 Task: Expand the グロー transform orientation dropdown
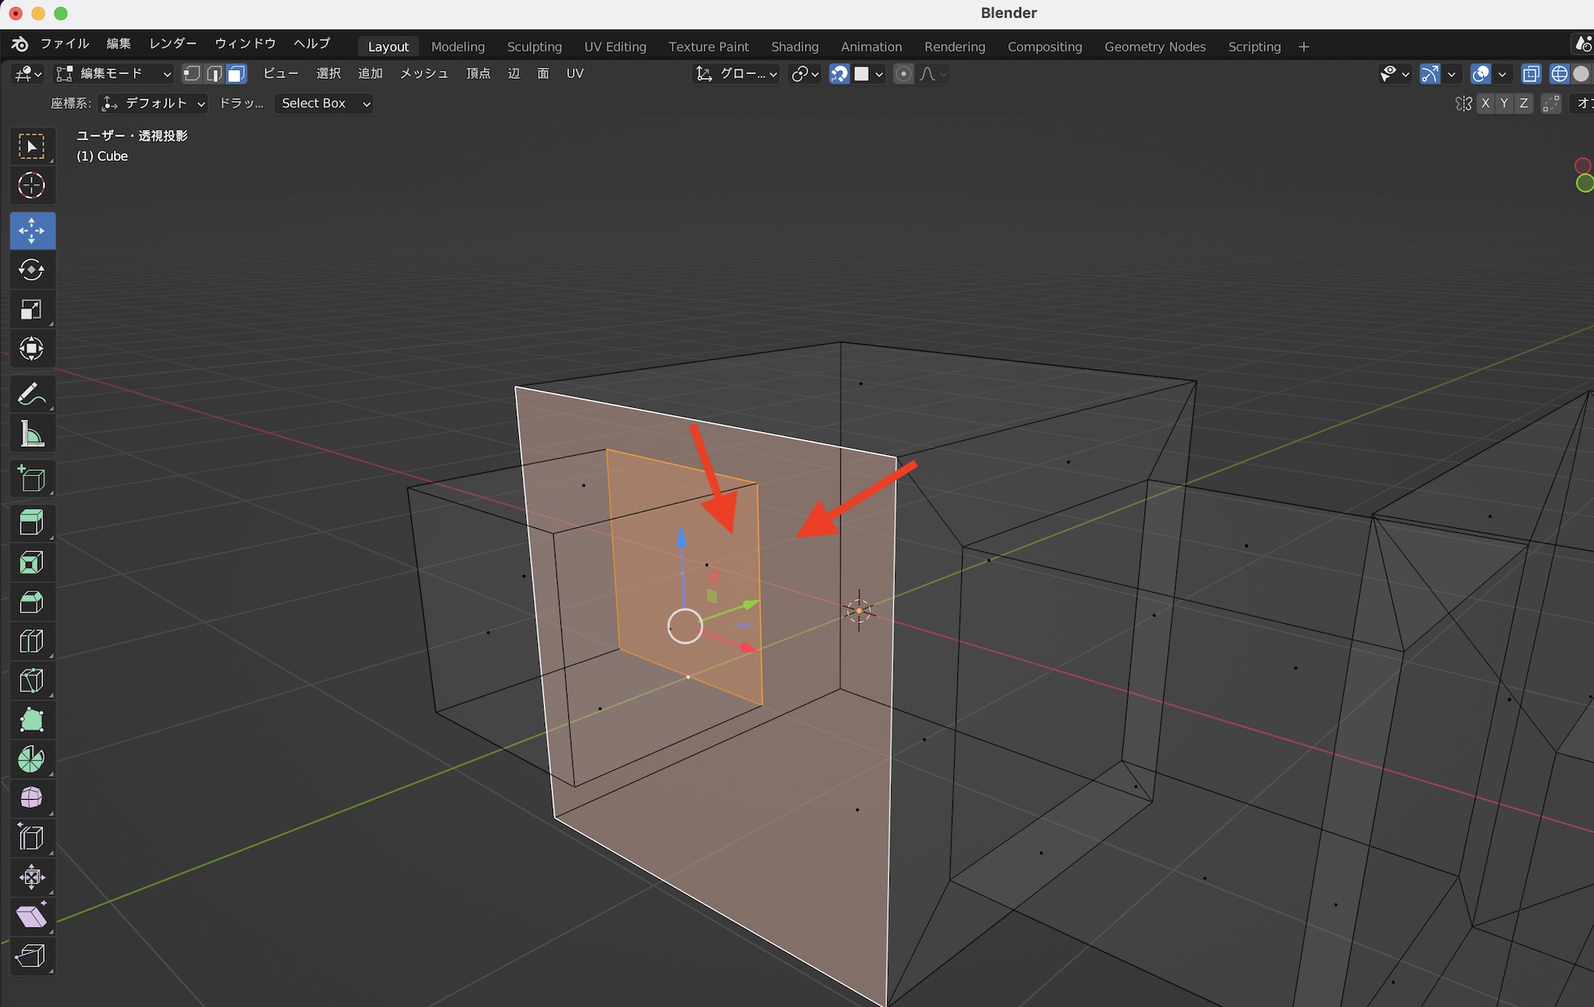point(737,74)
